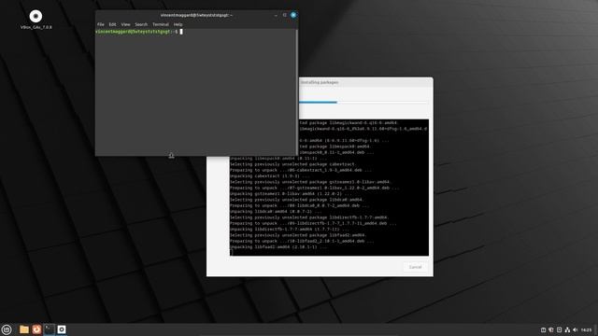Open the terminal File menu
The image size is (598, 336).
coord(101,24)
